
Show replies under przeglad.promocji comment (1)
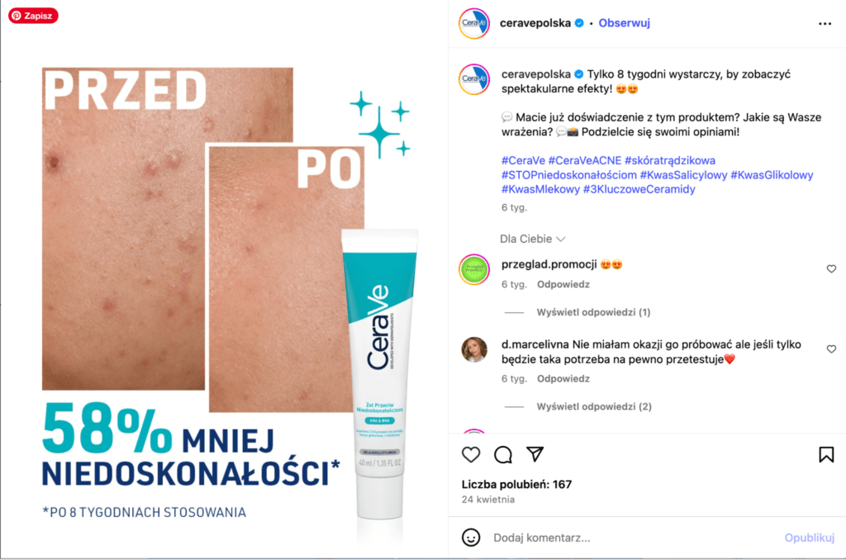(593, 312)
